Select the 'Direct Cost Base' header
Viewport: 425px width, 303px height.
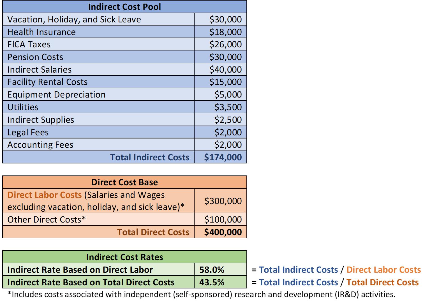[x=124, y=182]
